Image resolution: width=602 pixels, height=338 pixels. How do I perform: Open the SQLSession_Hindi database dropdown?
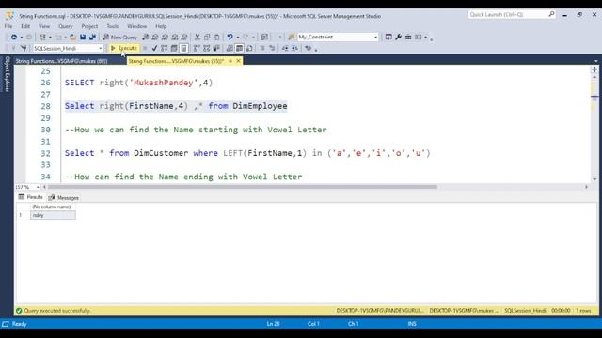(101, 48)
